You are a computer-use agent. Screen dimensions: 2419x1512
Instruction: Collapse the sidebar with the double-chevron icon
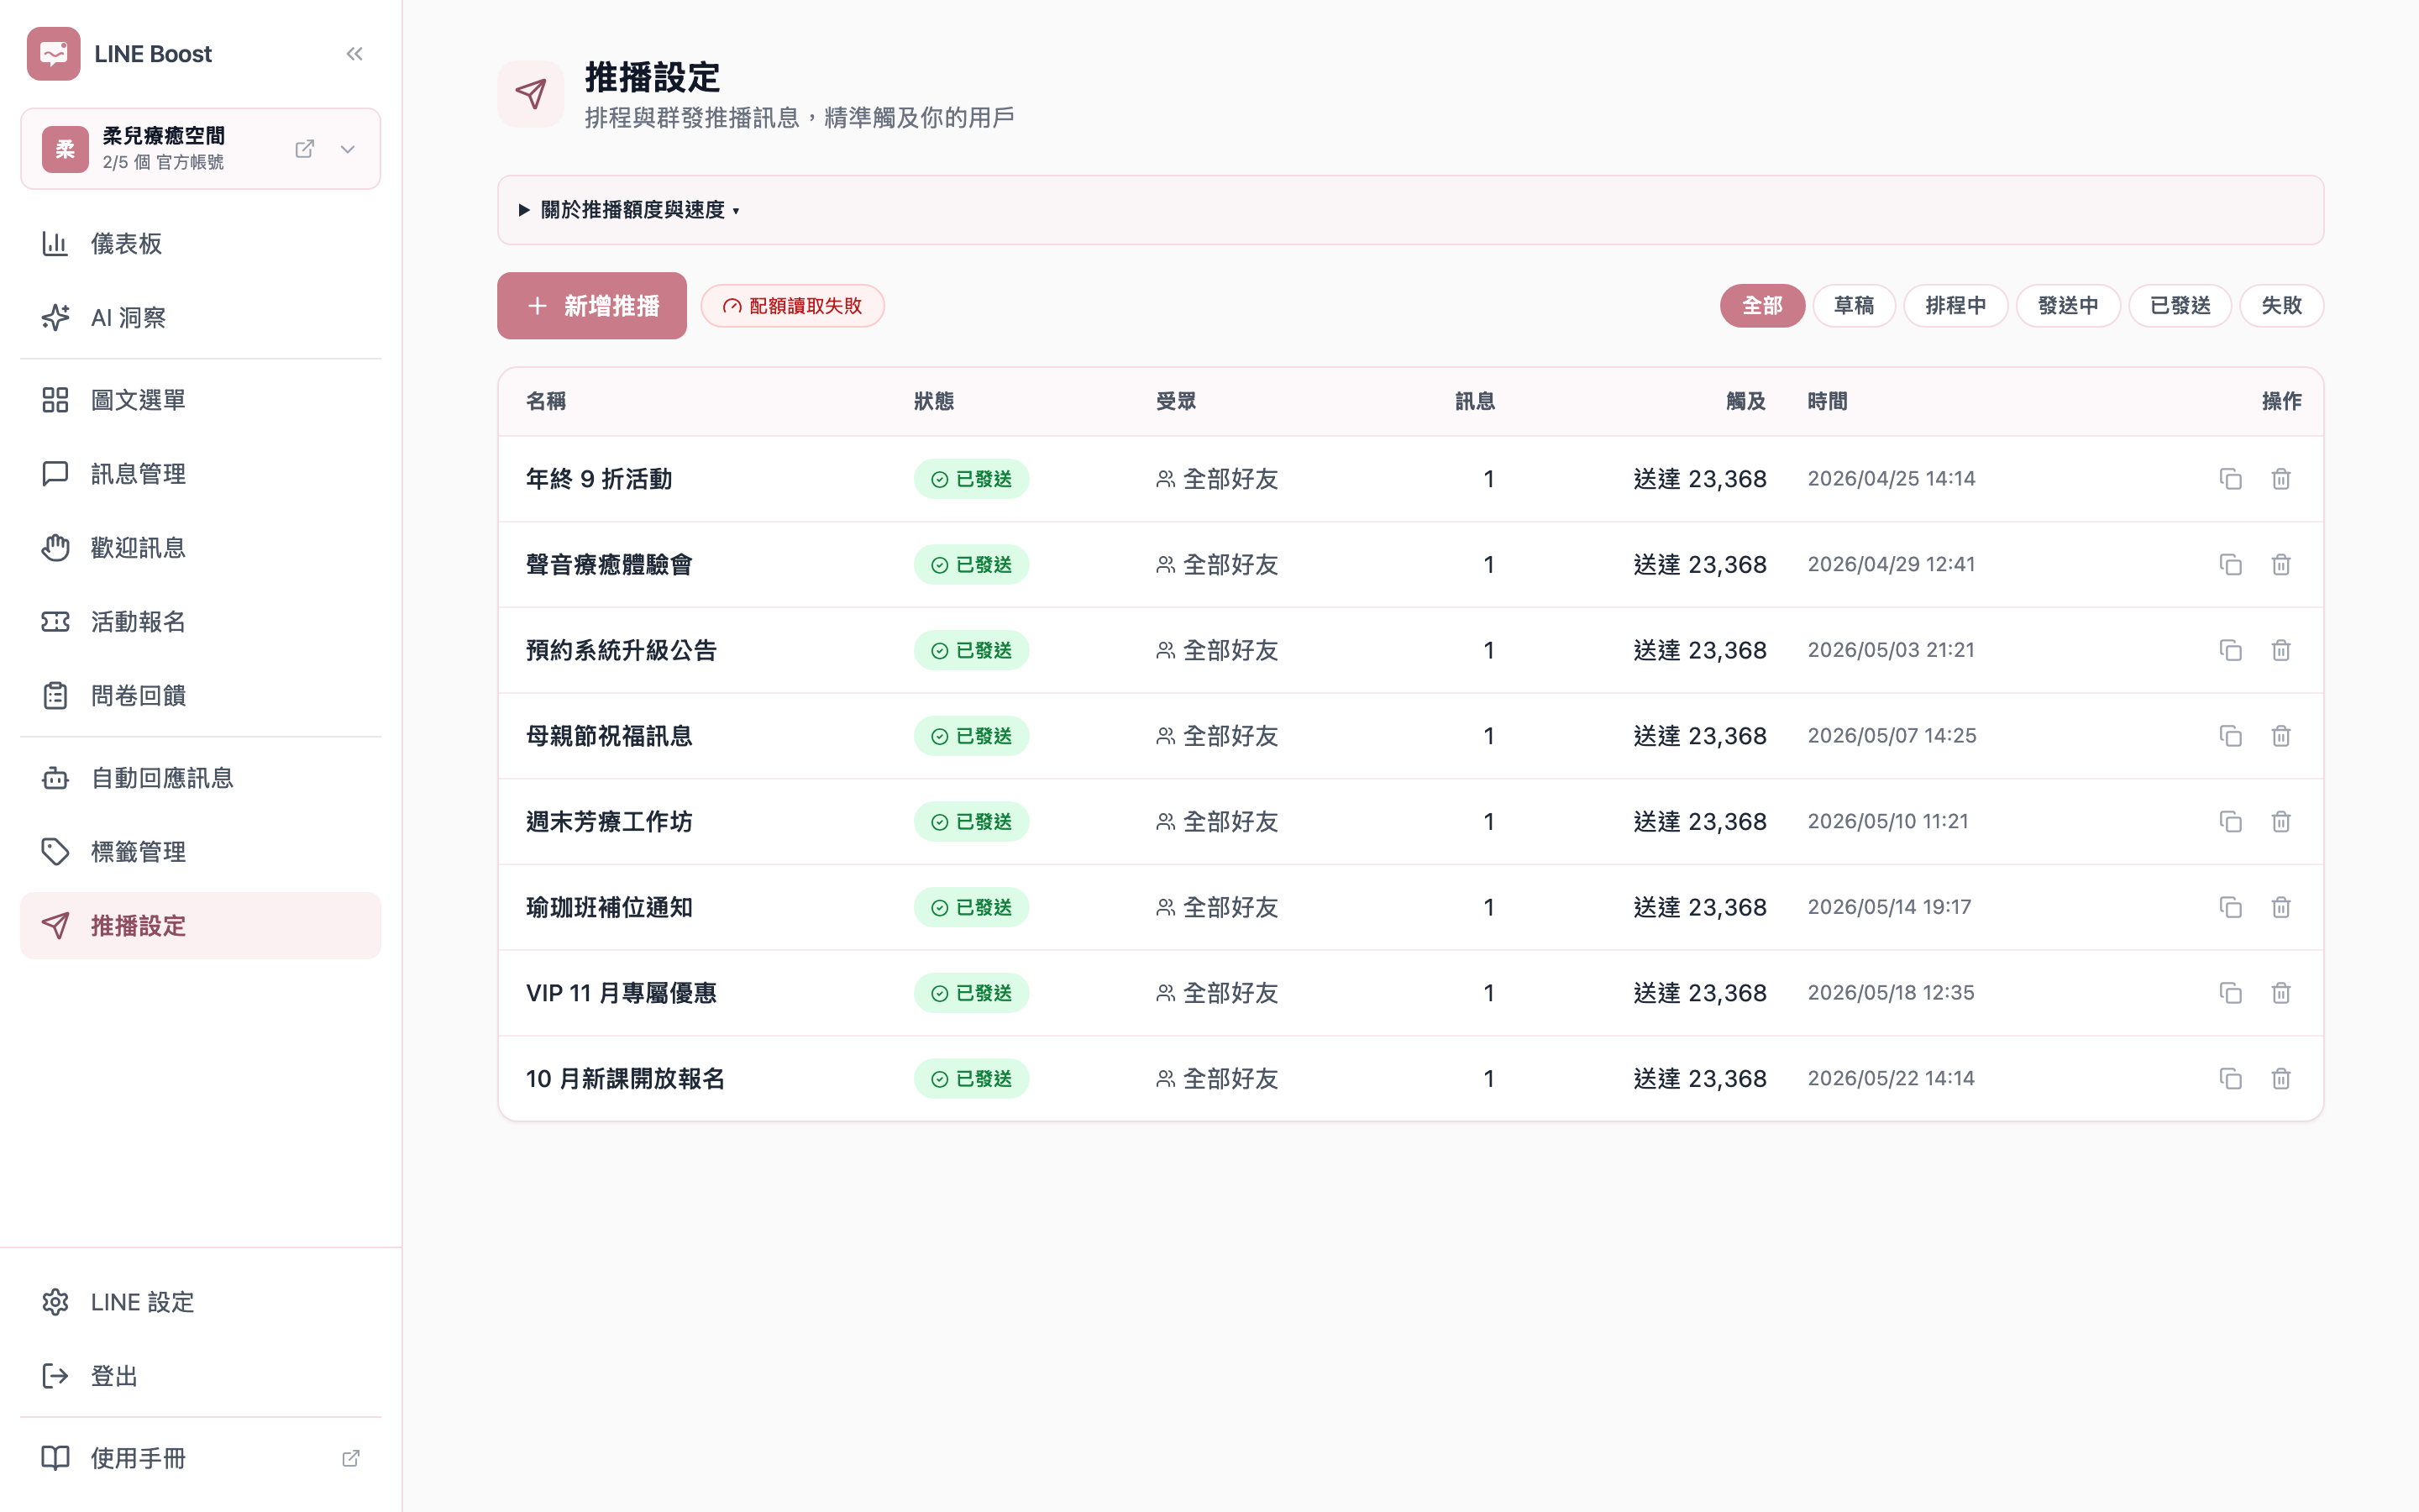click(354, 54)
